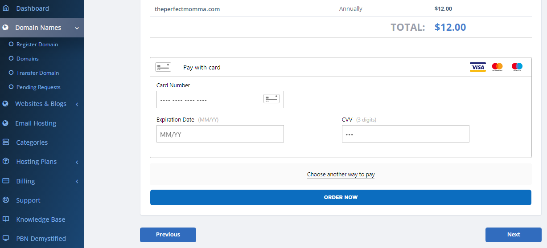Viewport: 547px width, 248px height.
Task: Click the ORDER NOW button
Action: [341, 197]
